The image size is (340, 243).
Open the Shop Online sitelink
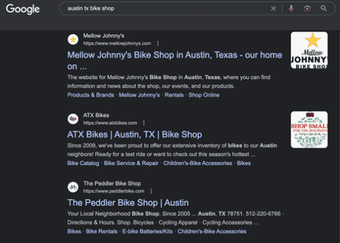[x=204, y=95]
